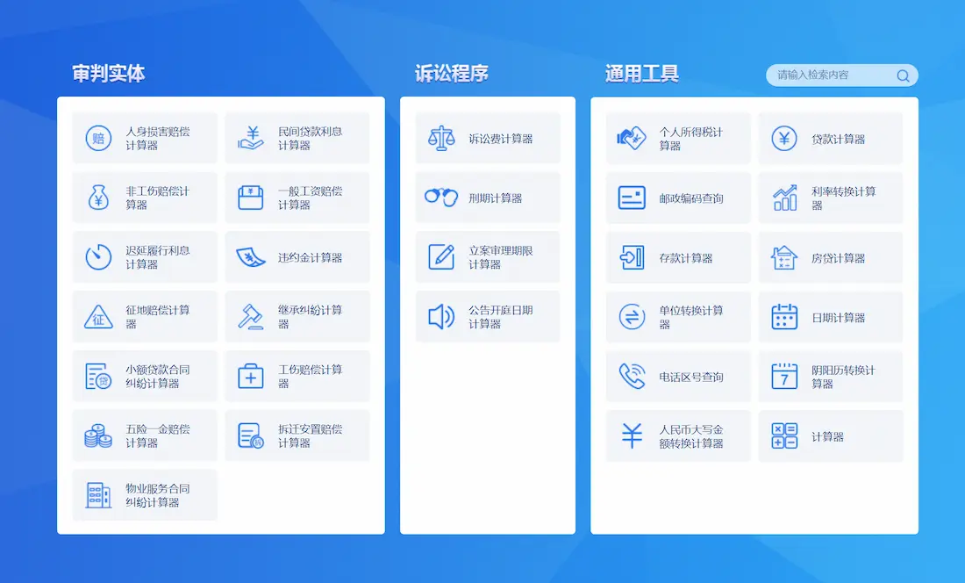965x583 pixels.
Task: Click the clock icon for 迟延履行利息计算器
Action: [x=98, y=257]
